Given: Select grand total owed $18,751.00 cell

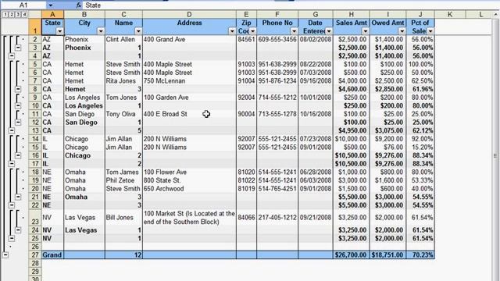Looking at the screenshot, I should click(387, 255).
